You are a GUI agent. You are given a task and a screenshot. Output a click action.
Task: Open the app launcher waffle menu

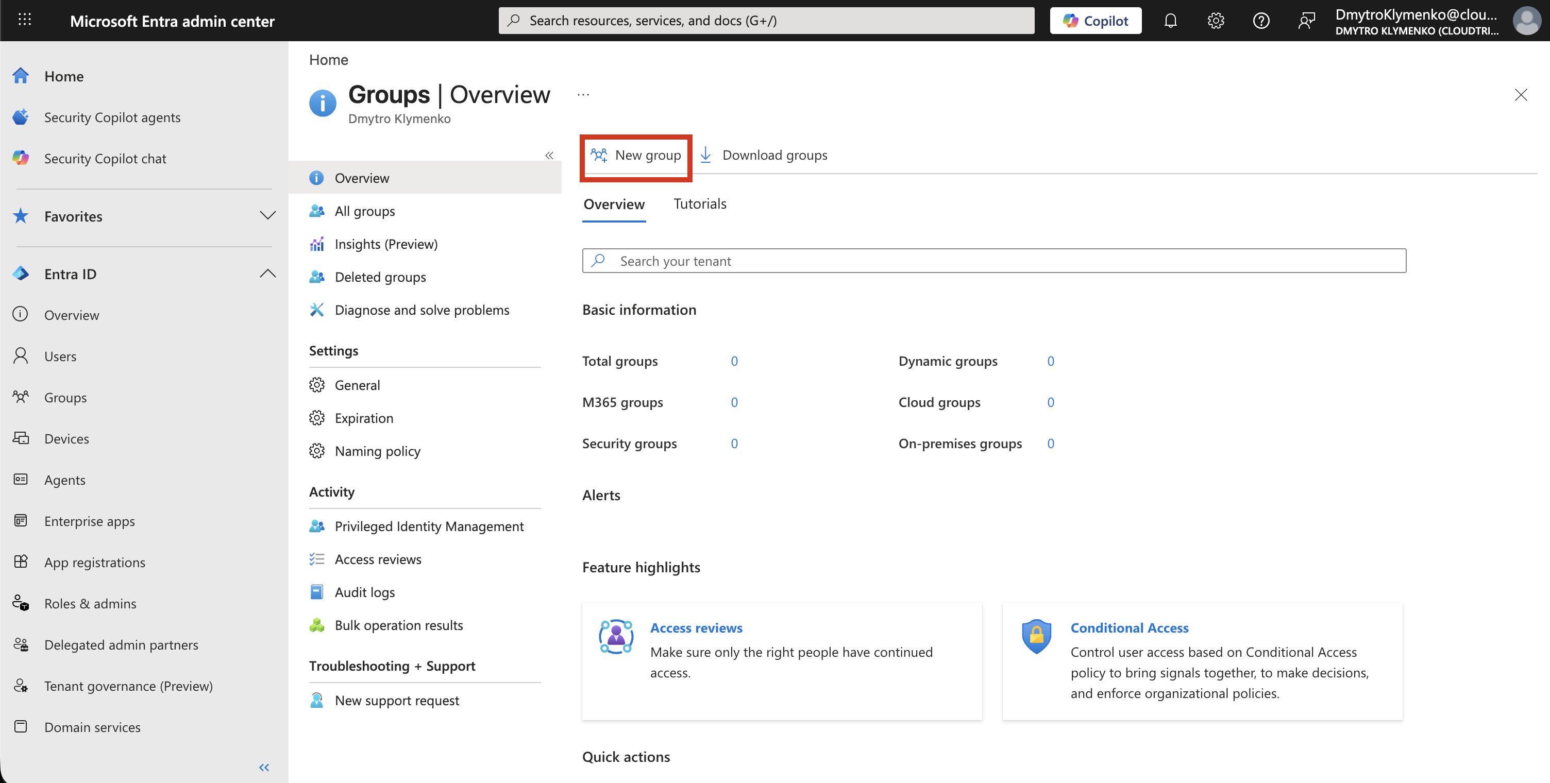pyautogui.click(x=25, y=20)
